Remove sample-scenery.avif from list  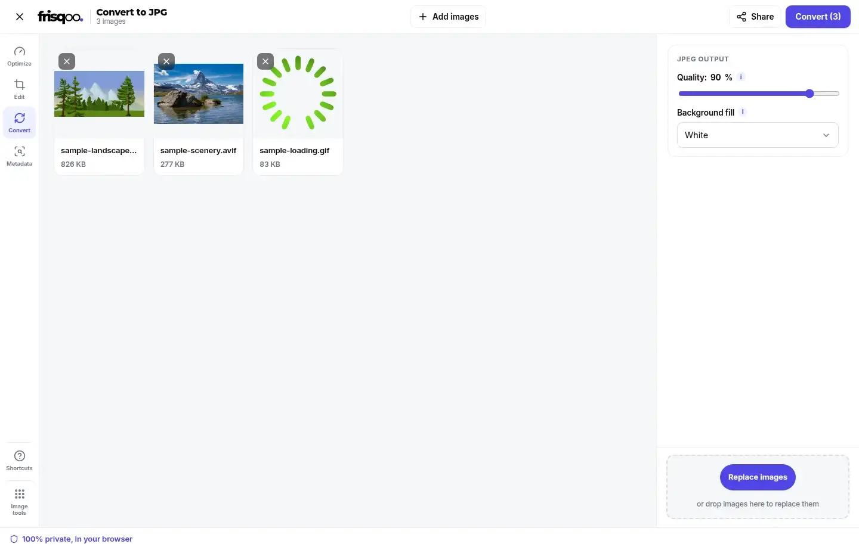(x=166, y=61)
